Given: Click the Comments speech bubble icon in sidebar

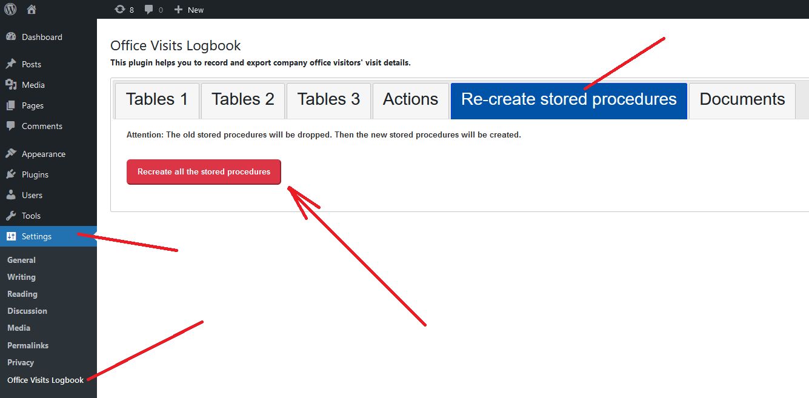Looking at the screenshot, I should pos(11,126).
